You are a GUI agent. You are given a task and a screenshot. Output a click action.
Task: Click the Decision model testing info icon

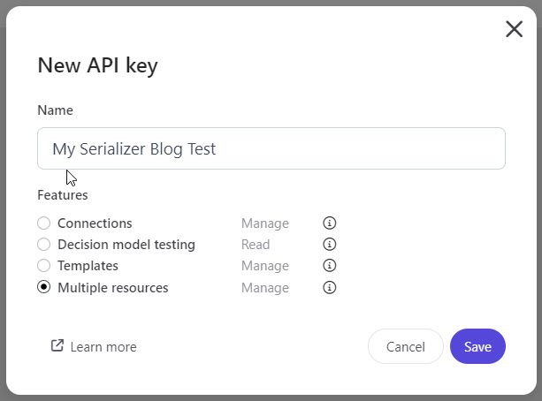[330, 245]
